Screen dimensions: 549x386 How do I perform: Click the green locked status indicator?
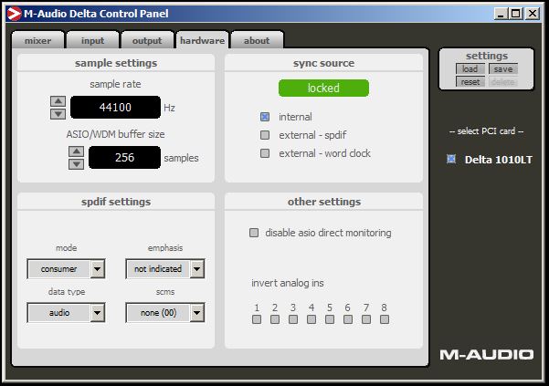pyautogui.click(x=323, y=88)
